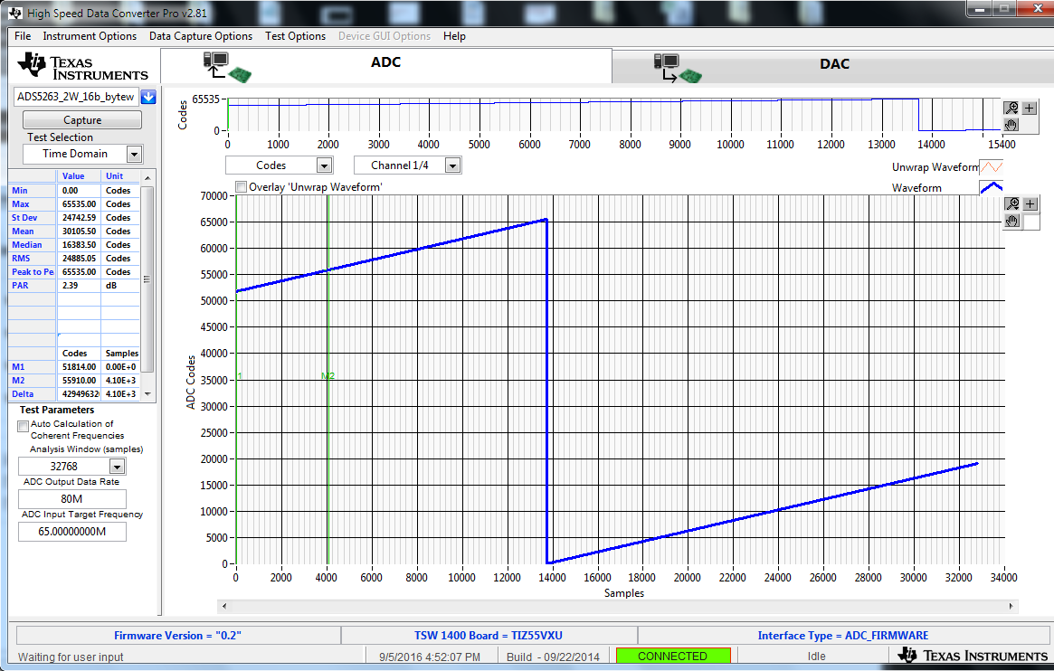The image size is (1054, 671).
Task: Open the blue device selection arrow next to ADS5263
Action: (x=148, y=97)
